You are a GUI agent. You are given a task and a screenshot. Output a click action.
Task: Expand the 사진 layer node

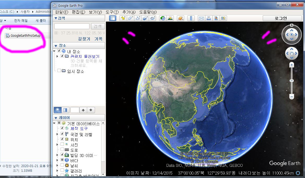click(x=57, y=145)
